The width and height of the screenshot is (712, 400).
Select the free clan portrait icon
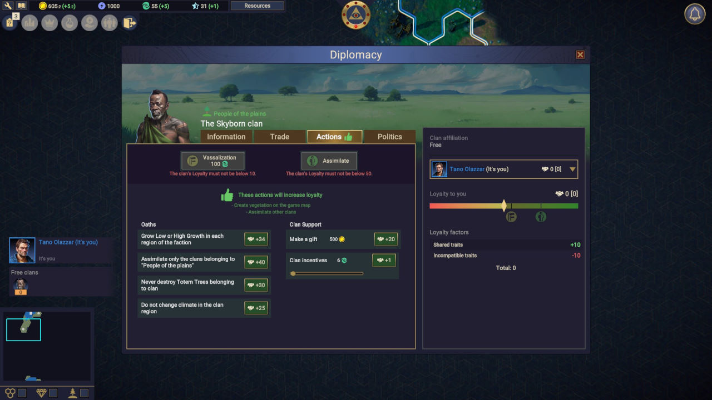click(x=21, y=286)
